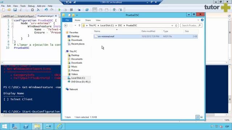The height and width of the screenshot is (130, 232).
Task: Click the Show Command Window icon in ISE
Action: pos(114,10)
